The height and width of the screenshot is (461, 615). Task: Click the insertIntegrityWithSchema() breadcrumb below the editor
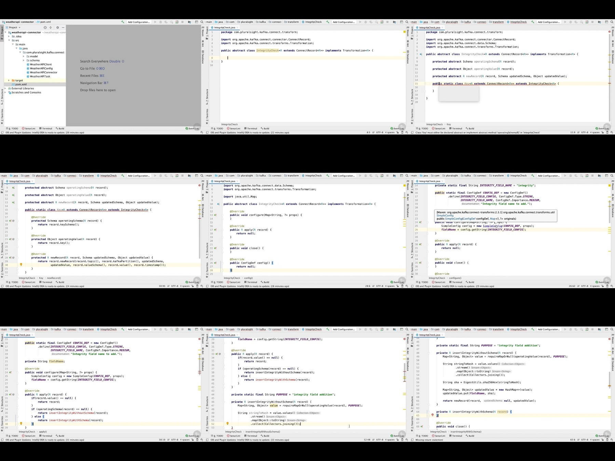[x=466, y=432]
